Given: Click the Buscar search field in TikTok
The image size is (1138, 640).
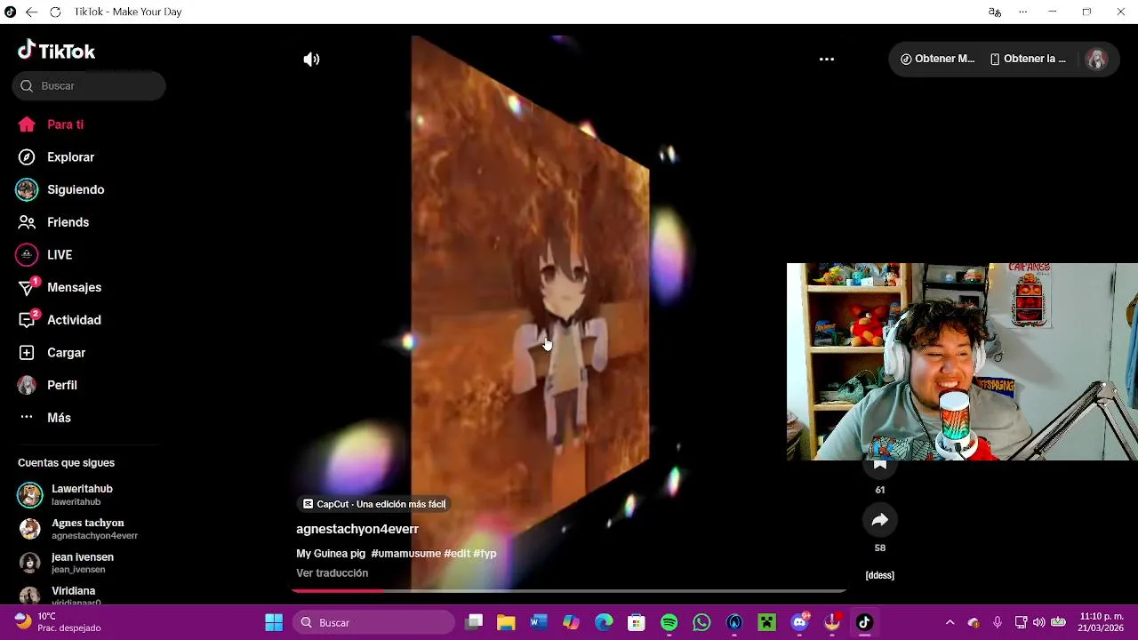Looking at the screenshot, I should pos(89,86).
